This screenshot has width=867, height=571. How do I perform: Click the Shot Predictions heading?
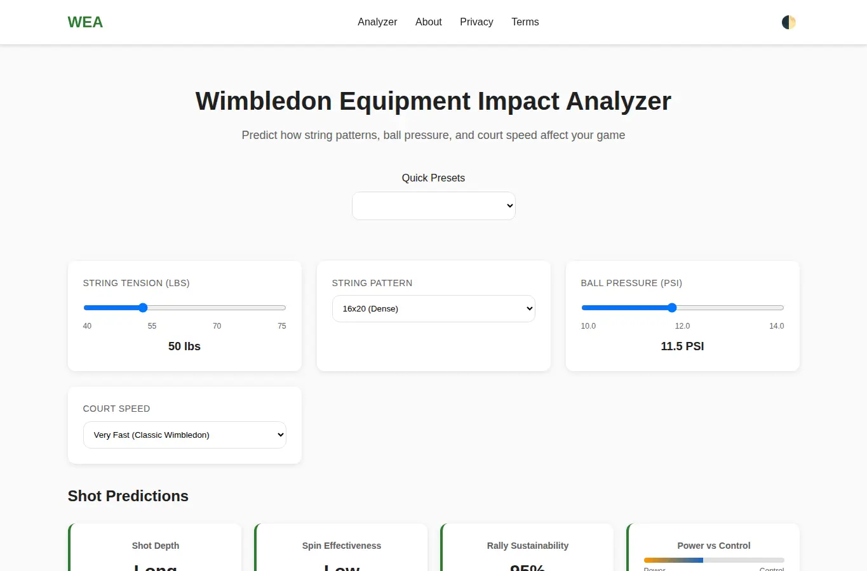pos(128,496)
